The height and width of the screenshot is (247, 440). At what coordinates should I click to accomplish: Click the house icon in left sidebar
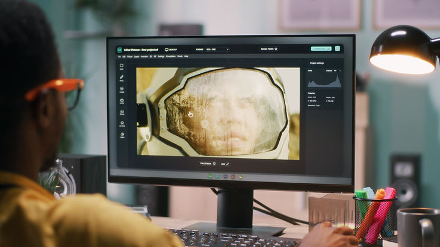click(x=122, y=123)
